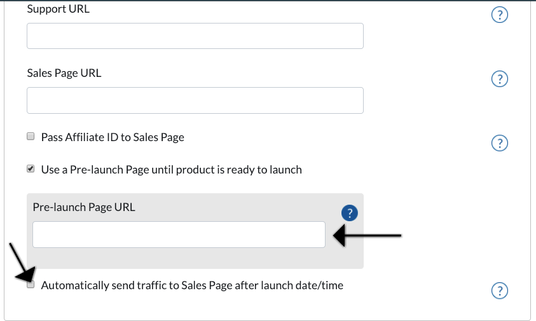Click the horizontal arrow pointing at the Pre-launch URL field
Image resolution: width=536 pixels, height=321 pixels.
pyautogui.click(x=367, y=235)
